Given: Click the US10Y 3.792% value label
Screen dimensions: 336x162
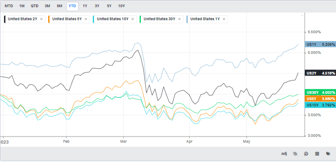Looking at the screenshot, I should tap(320, 105).
